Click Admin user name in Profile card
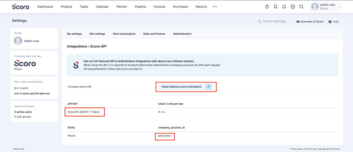This screenshot has width=353, height=152. [x=31, y=41]
